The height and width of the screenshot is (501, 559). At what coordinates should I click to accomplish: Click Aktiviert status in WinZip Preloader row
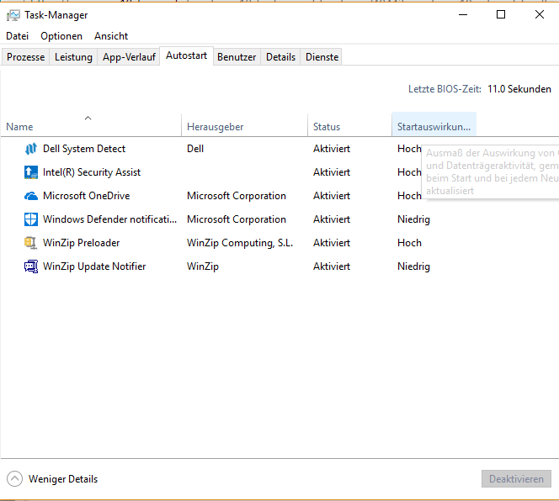coord(332,243)
